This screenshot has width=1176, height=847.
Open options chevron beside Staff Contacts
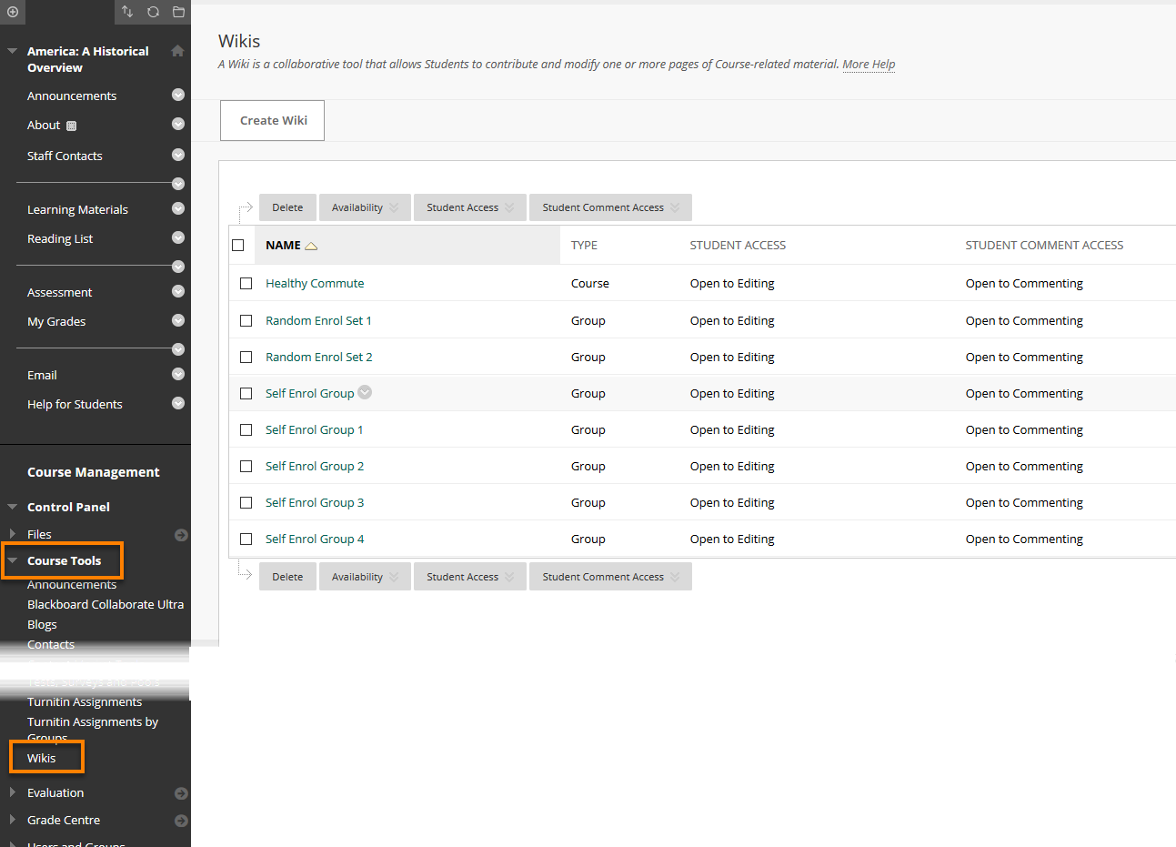tap(178, 155)
